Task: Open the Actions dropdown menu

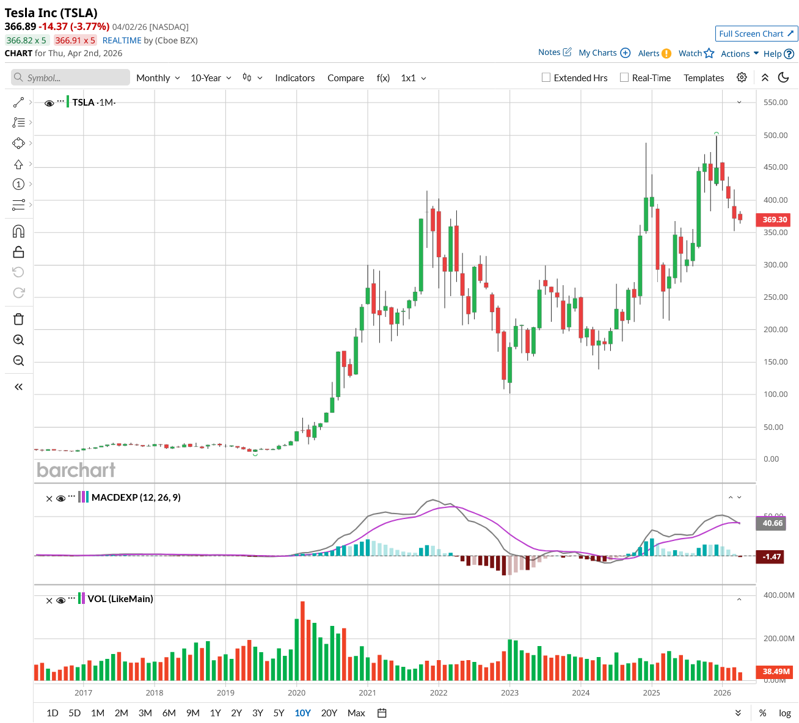Action: [739, 54]
